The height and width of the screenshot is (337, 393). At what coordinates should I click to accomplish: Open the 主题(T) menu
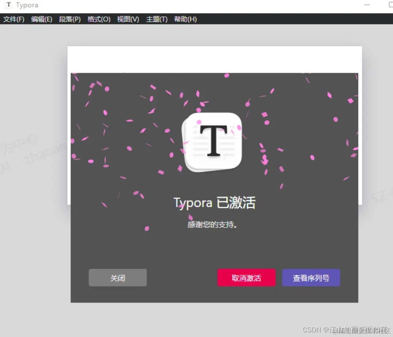[x=157, y=19]
